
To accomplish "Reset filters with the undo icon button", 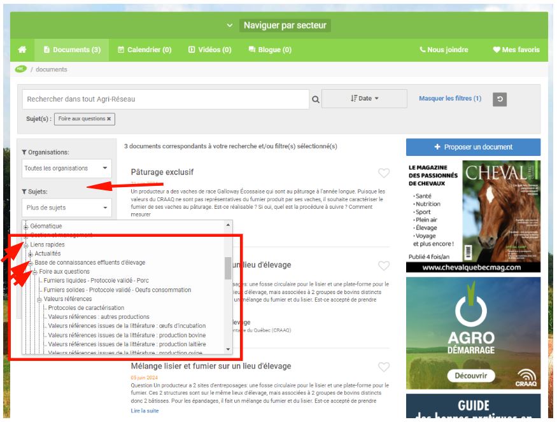I will 500,99.
